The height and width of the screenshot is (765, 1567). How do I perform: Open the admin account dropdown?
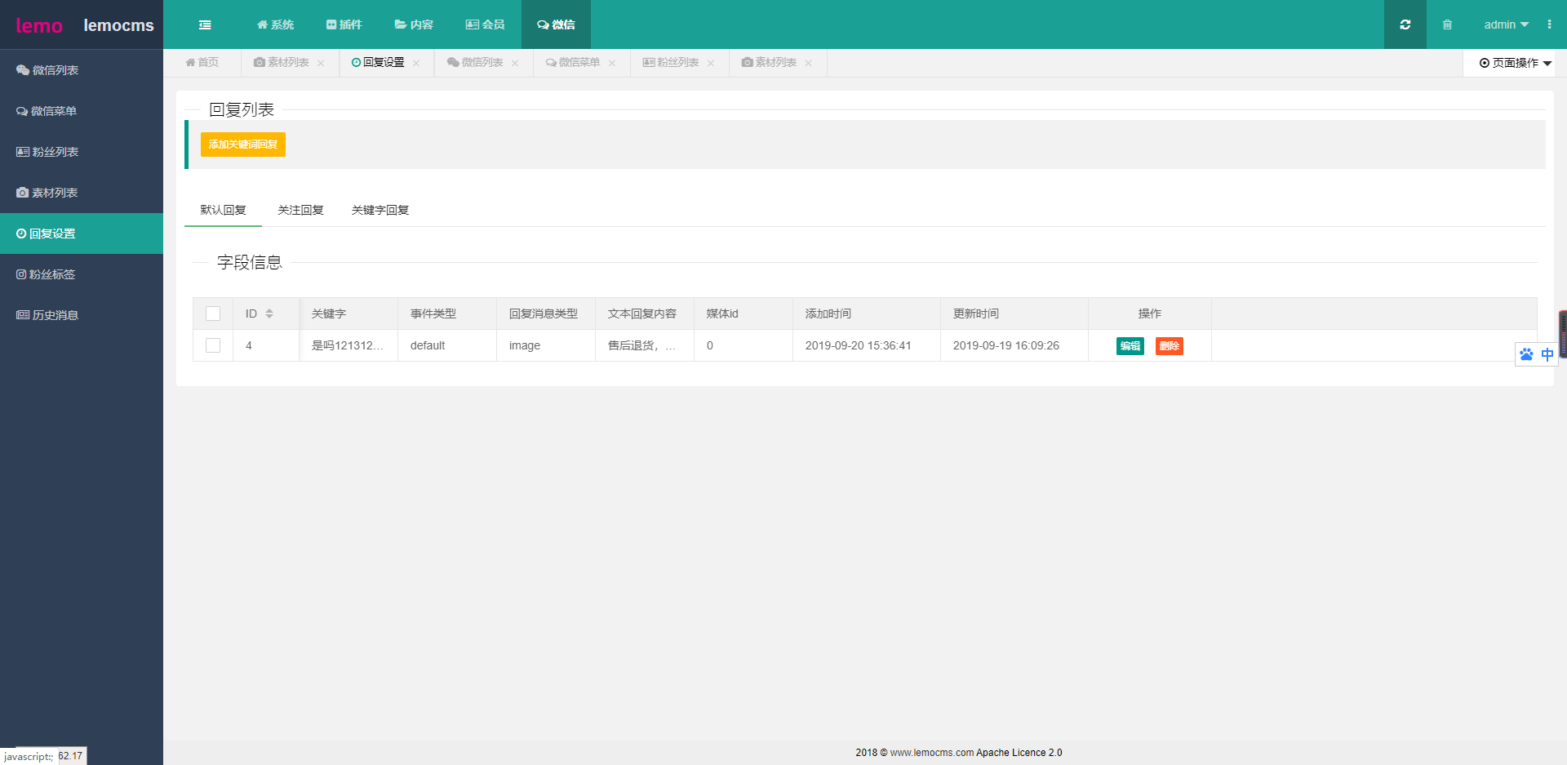click(x=1505, y=24)
